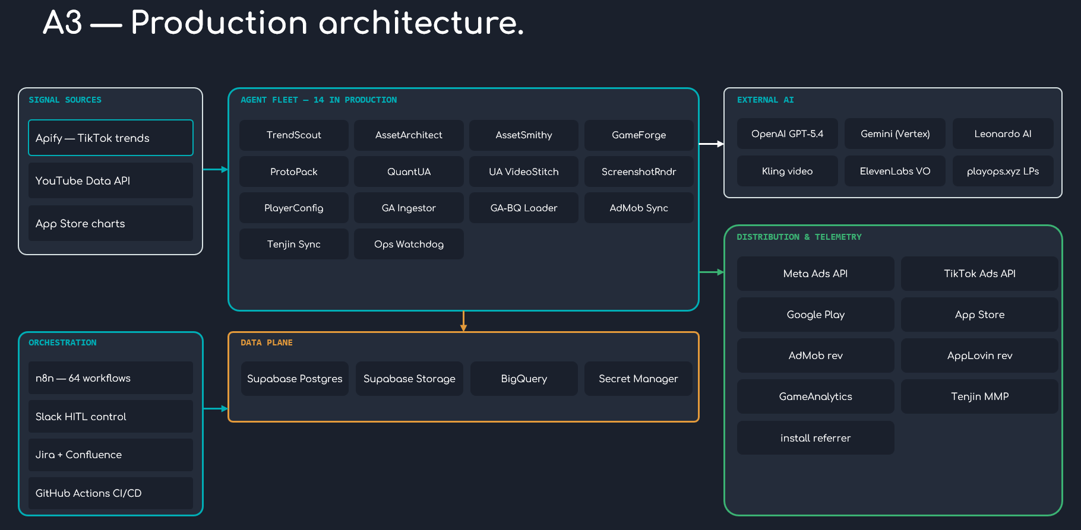The width and height of the screenshot is (1081, 530).
Task: Select the App Store distribution box
Action: click(x=979, y=315)
